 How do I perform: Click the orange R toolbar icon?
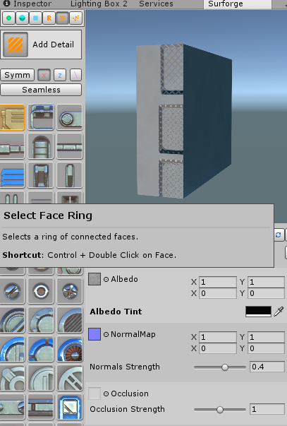49,18
